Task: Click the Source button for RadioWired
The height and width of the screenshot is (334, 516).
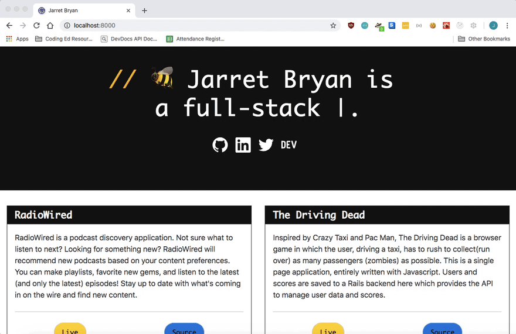Action: point(184,329)
